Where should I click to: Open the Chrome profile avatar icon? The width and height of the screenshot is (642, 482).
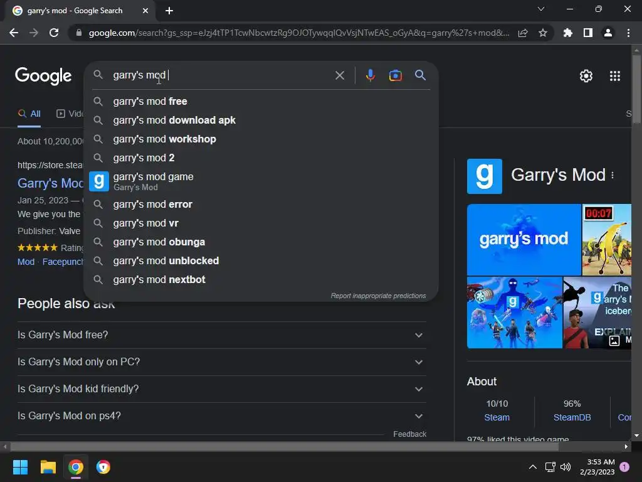(x=608, y=33)
